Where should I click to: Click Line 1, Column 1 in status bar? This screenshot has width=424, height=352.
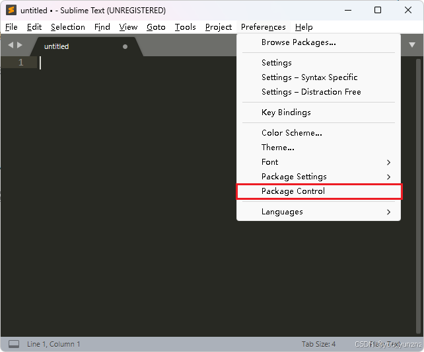[53, 344]
